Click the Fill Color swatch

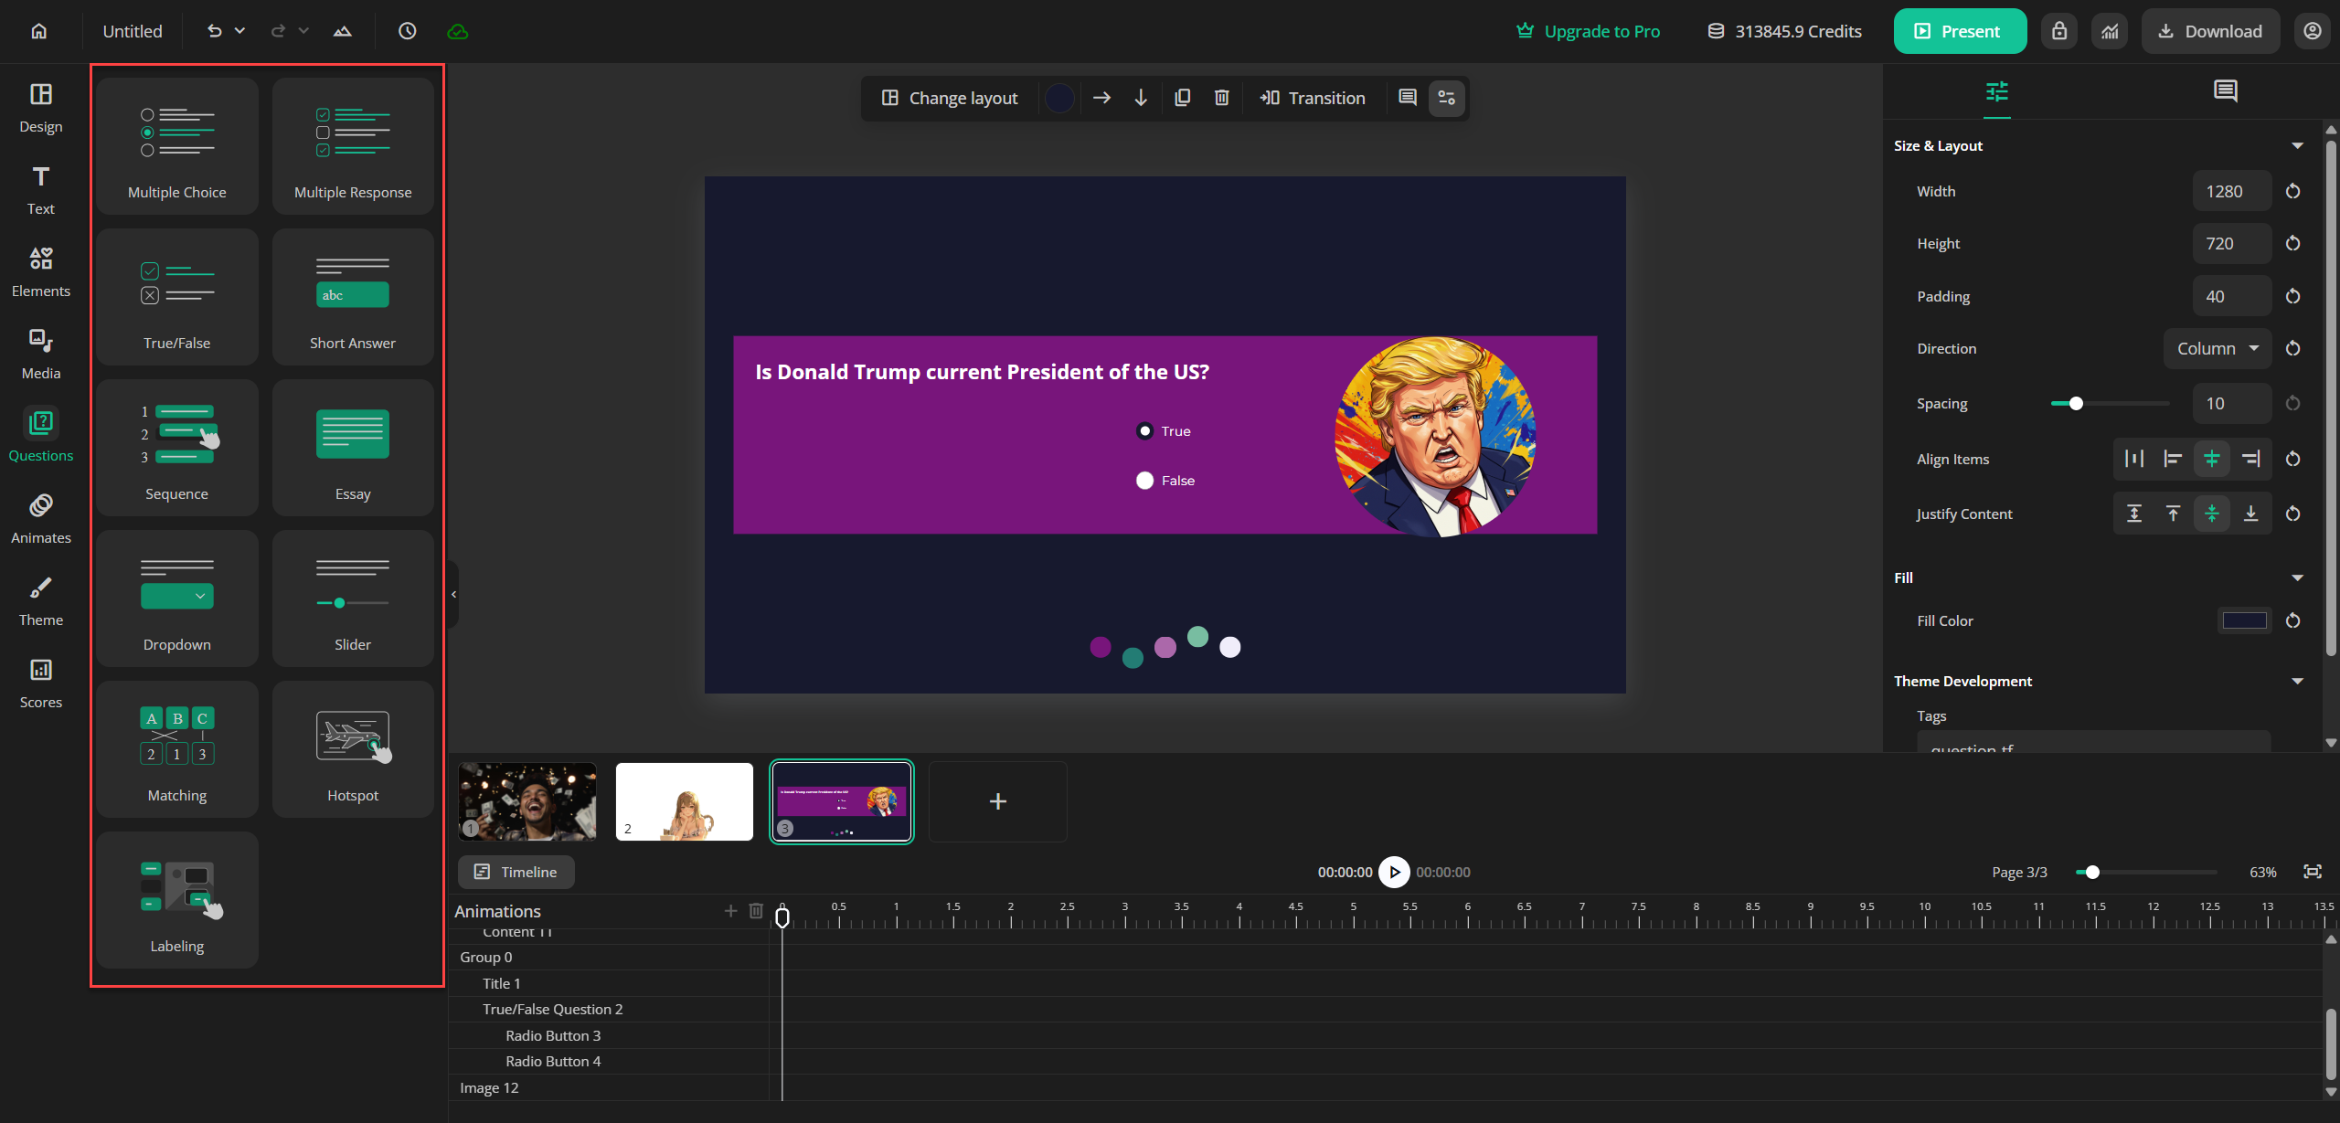(x=2244, y=620)
